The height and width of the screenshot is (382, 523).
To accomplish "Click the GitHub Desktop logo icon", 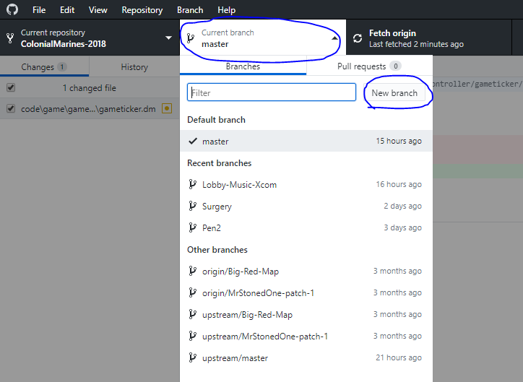I will 12,9.
